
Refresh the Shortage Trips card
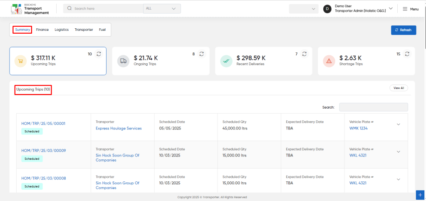407,54
